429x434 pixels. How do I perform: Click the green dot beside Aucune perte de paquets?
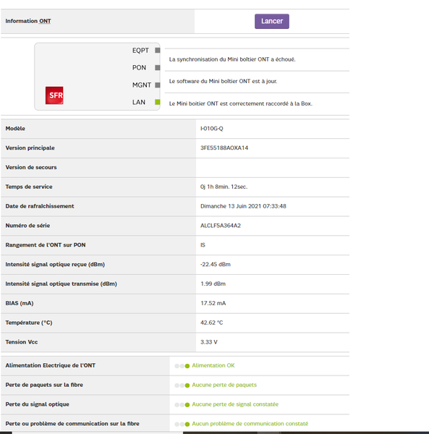(x=187, y=386)
